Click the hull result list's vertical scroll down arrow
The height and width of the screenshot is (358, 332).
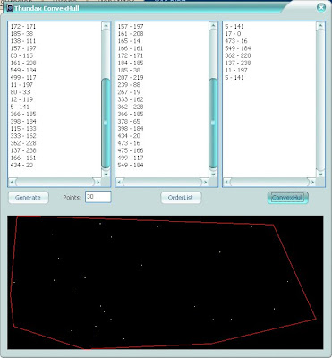(320, 174)
